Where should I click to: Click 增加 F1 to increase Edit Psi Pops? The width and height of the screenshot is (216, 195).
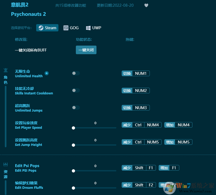click(x=169, y=168)
